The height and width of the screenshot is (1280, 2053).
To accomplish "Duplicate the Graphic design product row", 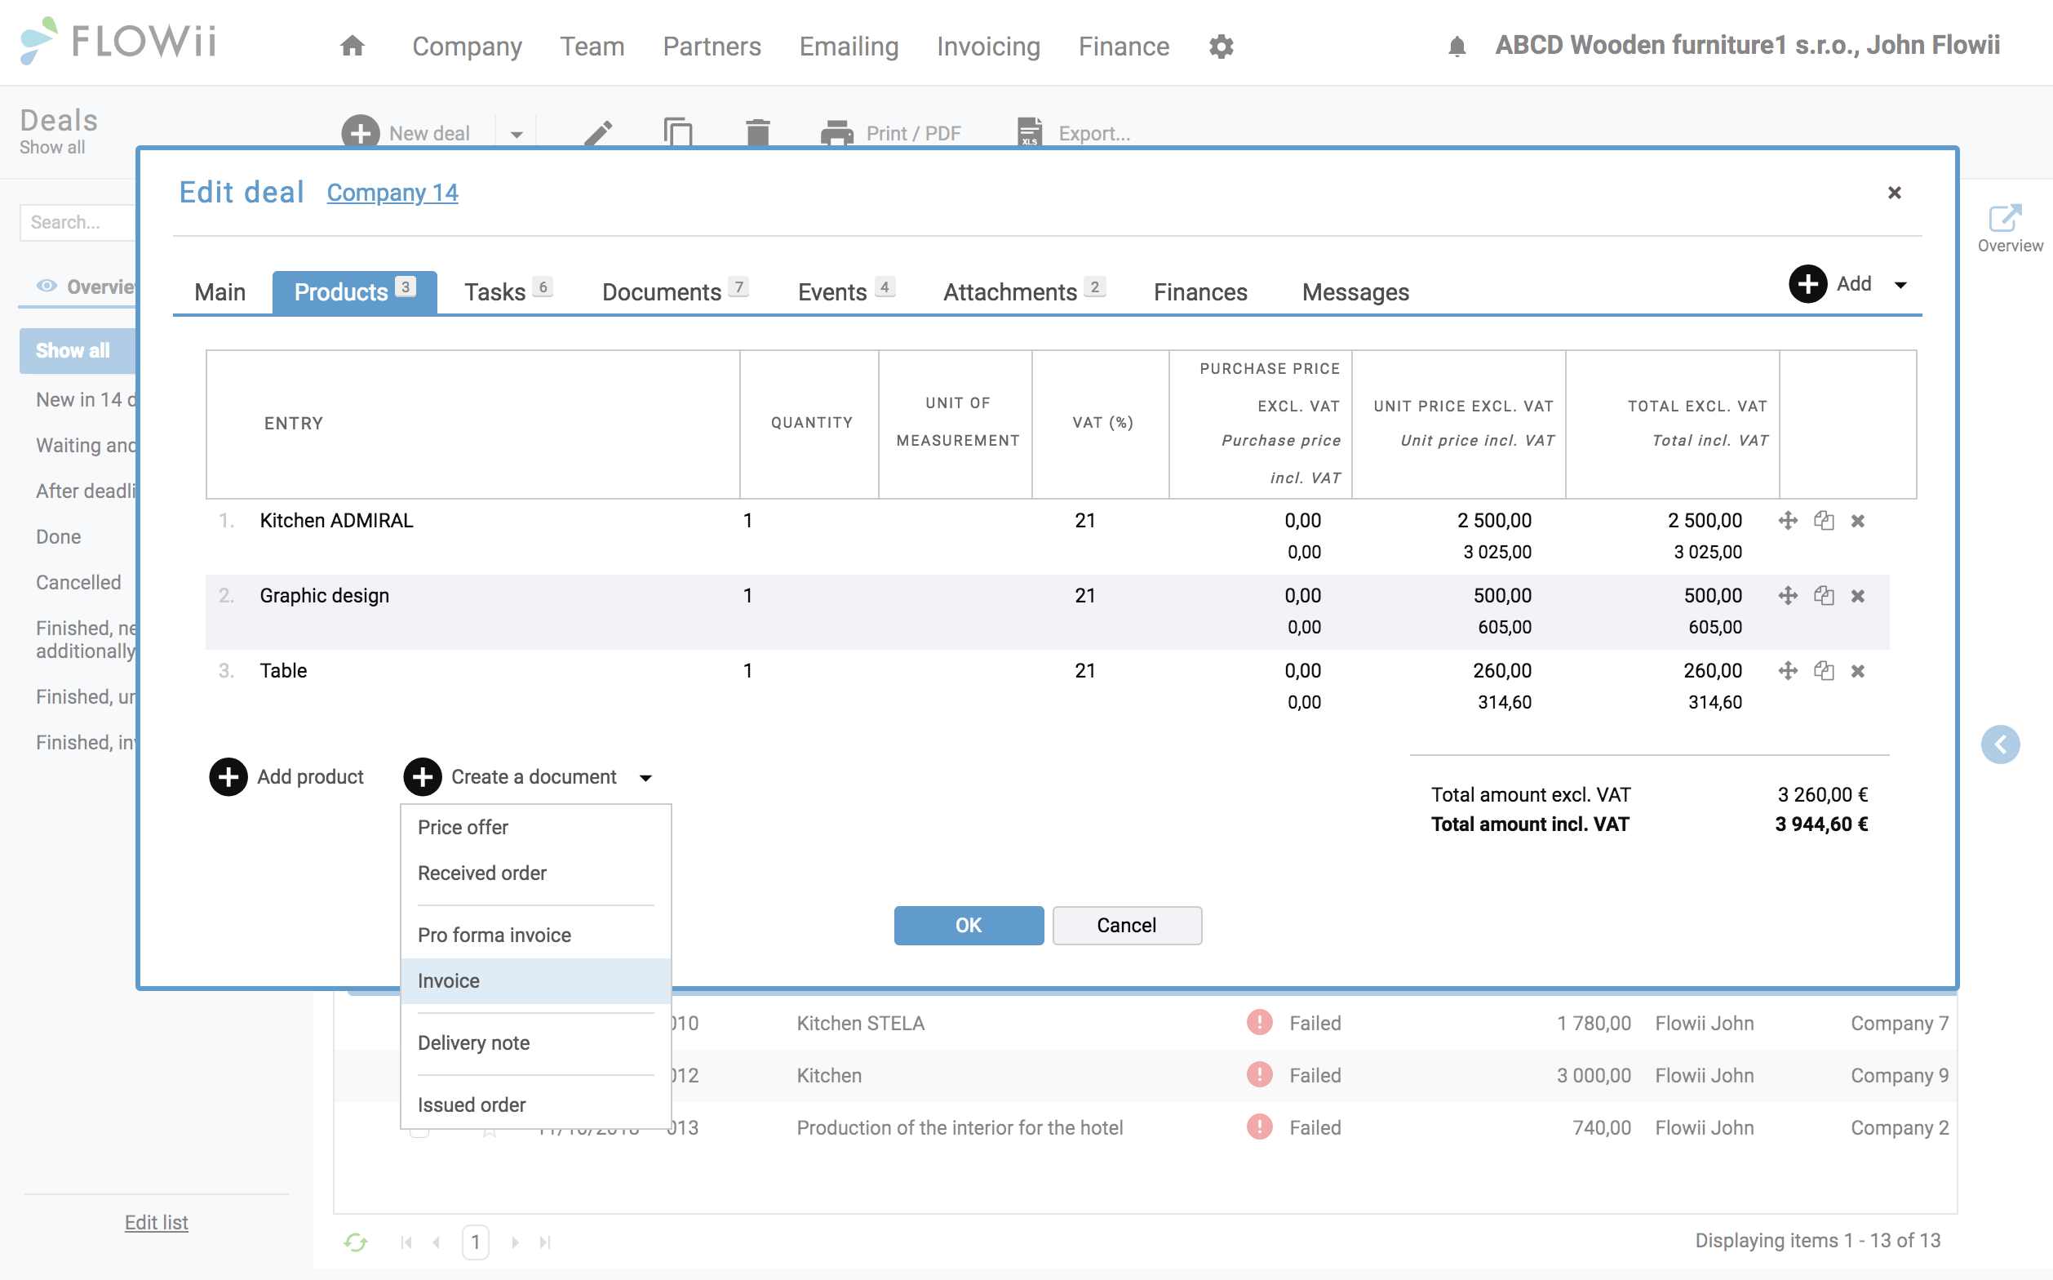I will (1824, 596).
